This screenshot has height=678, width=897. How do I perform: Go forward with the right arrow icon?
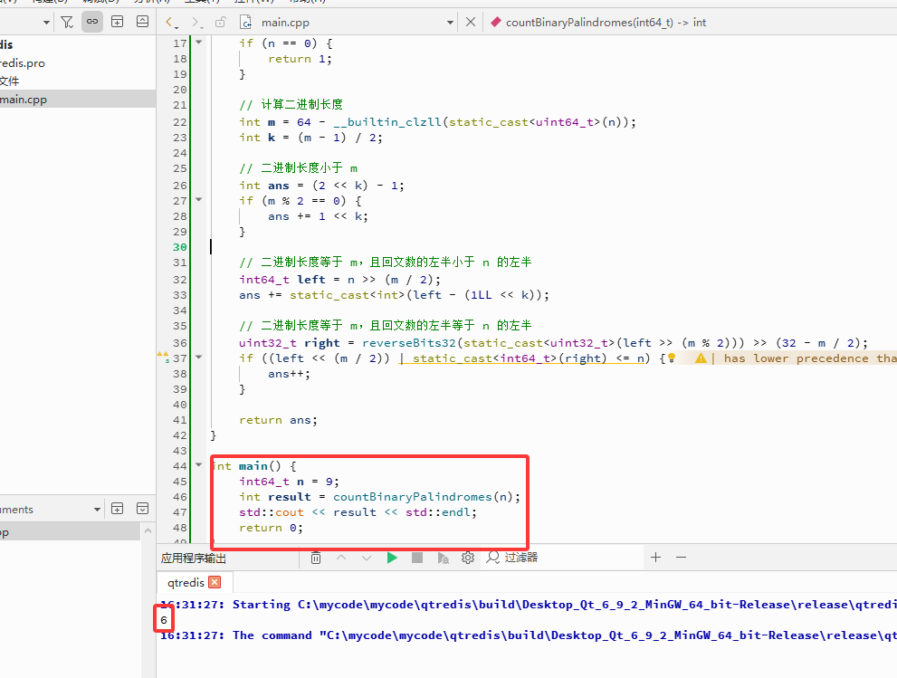196,23
